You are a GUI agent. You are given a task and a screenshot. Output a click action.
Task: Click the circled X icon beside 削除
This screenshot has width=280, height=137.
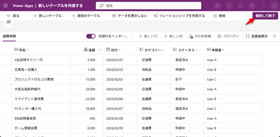(215, 16)
